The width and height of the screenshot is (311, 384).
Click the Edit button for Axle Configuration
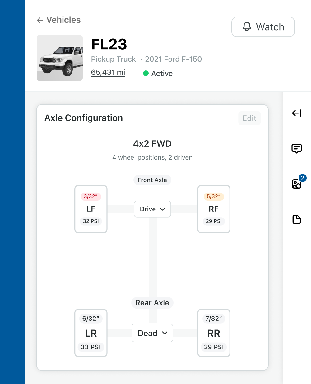tap(249, 118)
